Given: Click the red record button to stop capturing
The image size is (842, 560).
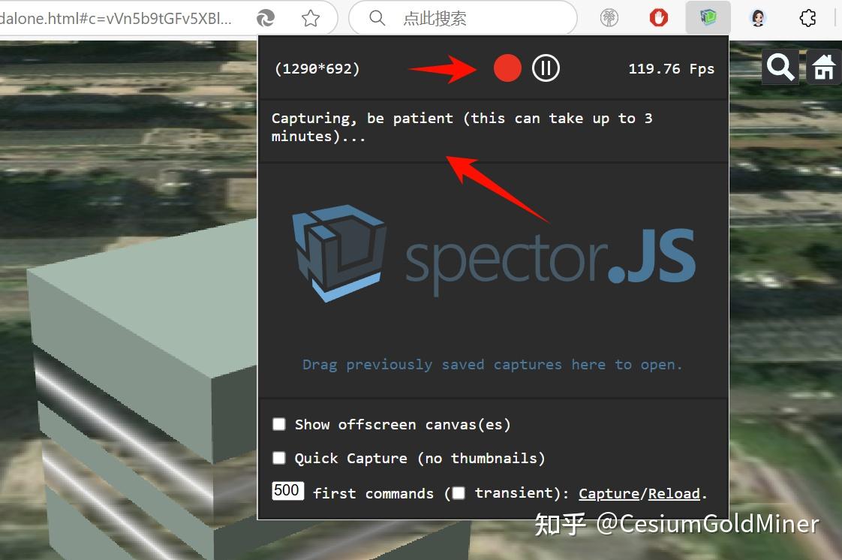Looking at the screenshot, I should click(507, 68).
